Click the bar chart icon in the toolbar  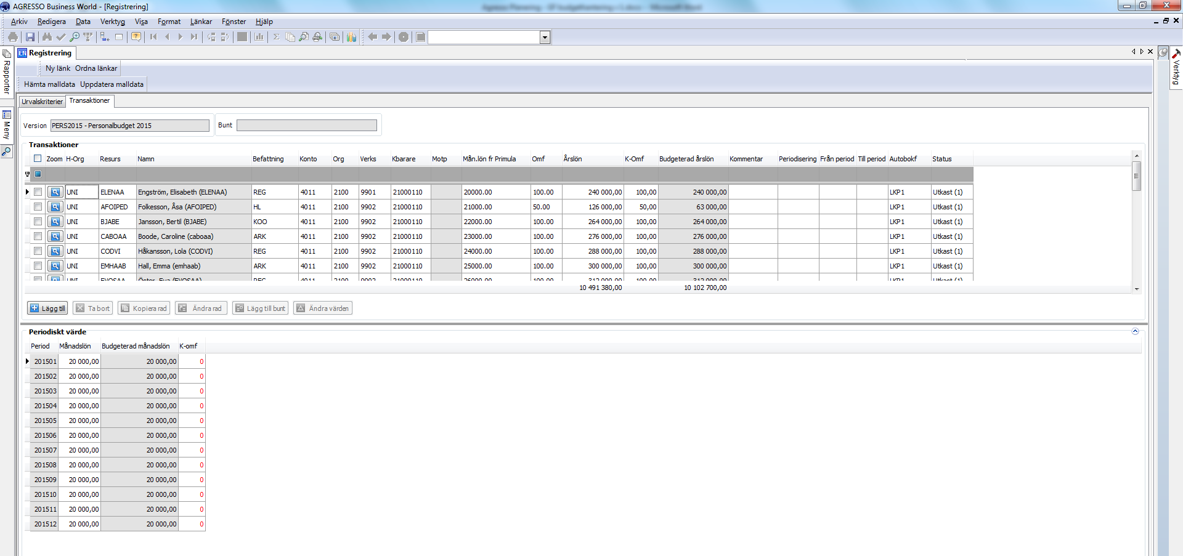[x=259, y=37]
